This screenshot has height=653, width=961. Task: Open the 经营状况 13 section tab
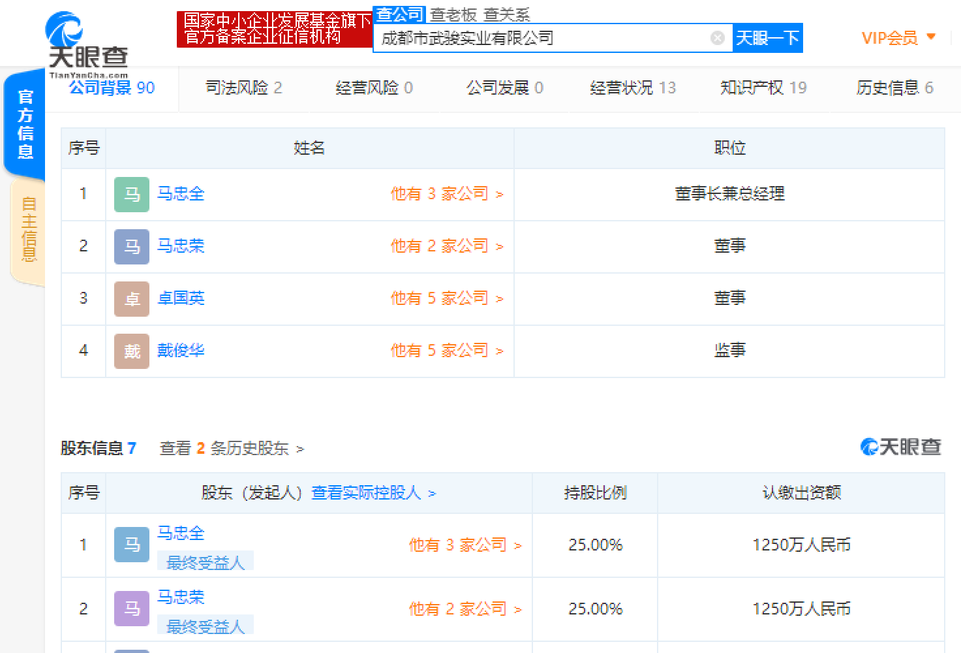click(633, 88)
